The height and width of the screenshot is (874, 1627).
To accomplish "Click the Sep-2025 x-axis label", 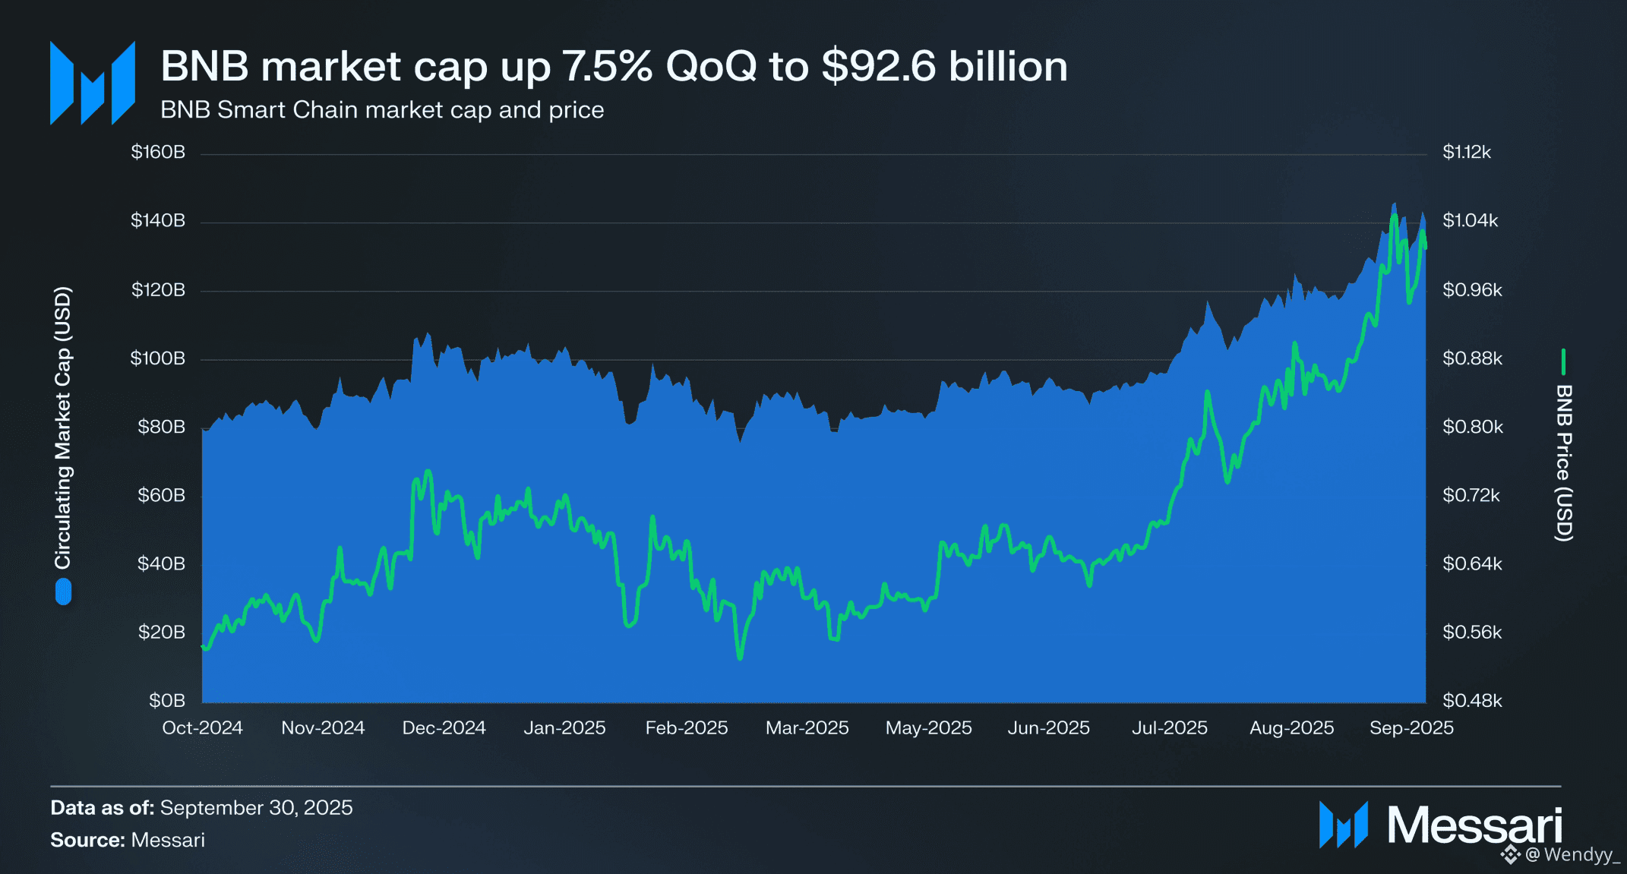I will tap(1411, 727).
